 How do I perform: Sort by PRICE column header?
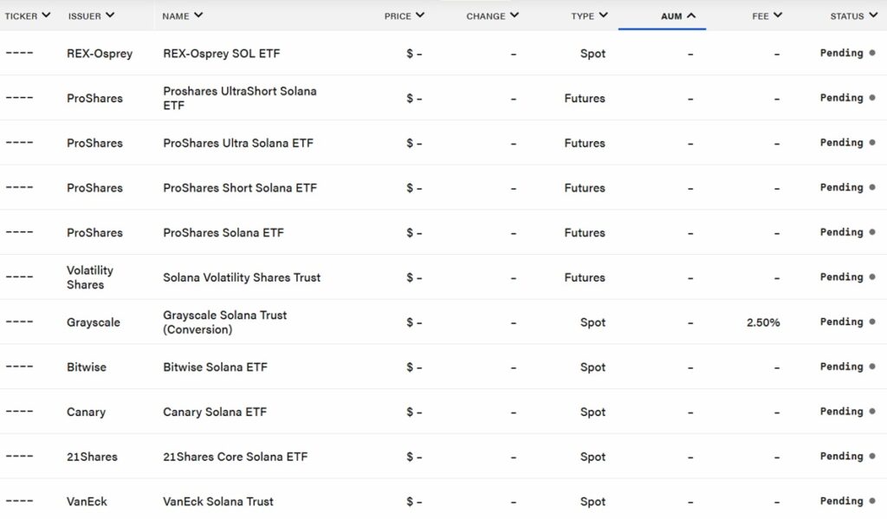(x=404, y=16)
